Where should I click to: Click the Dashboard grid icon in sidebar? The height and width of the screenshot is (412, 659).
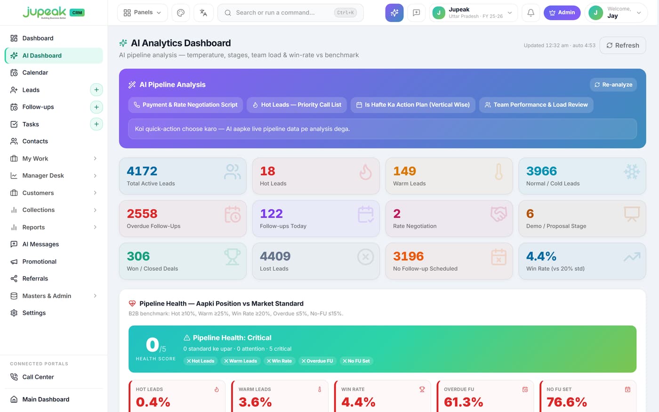14,38
